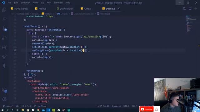Change file encoding UTF-8

126,106
